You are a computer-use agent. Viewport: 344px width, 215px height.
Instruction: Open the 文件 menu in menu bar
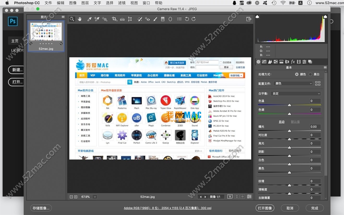48,3
